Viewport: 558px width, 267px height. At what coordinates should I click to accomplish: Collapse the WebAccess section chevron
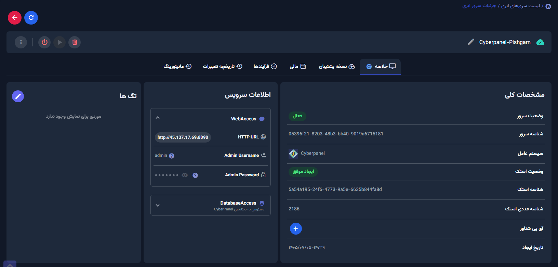[x=158, y=118]
